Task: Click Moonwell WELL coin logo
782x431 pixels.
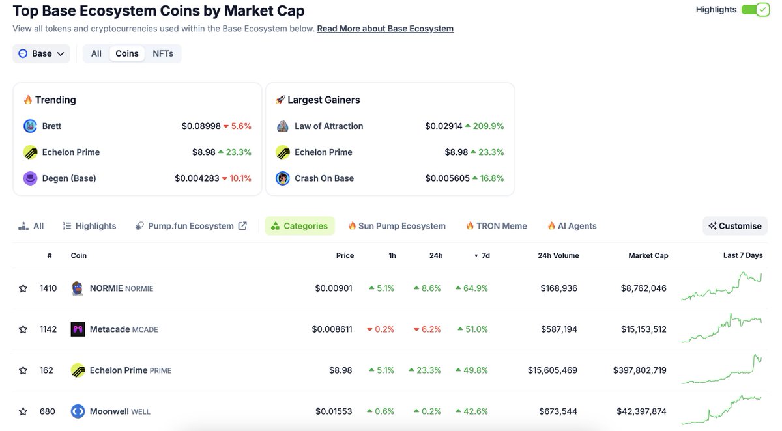Action: [x=78, y=411]
